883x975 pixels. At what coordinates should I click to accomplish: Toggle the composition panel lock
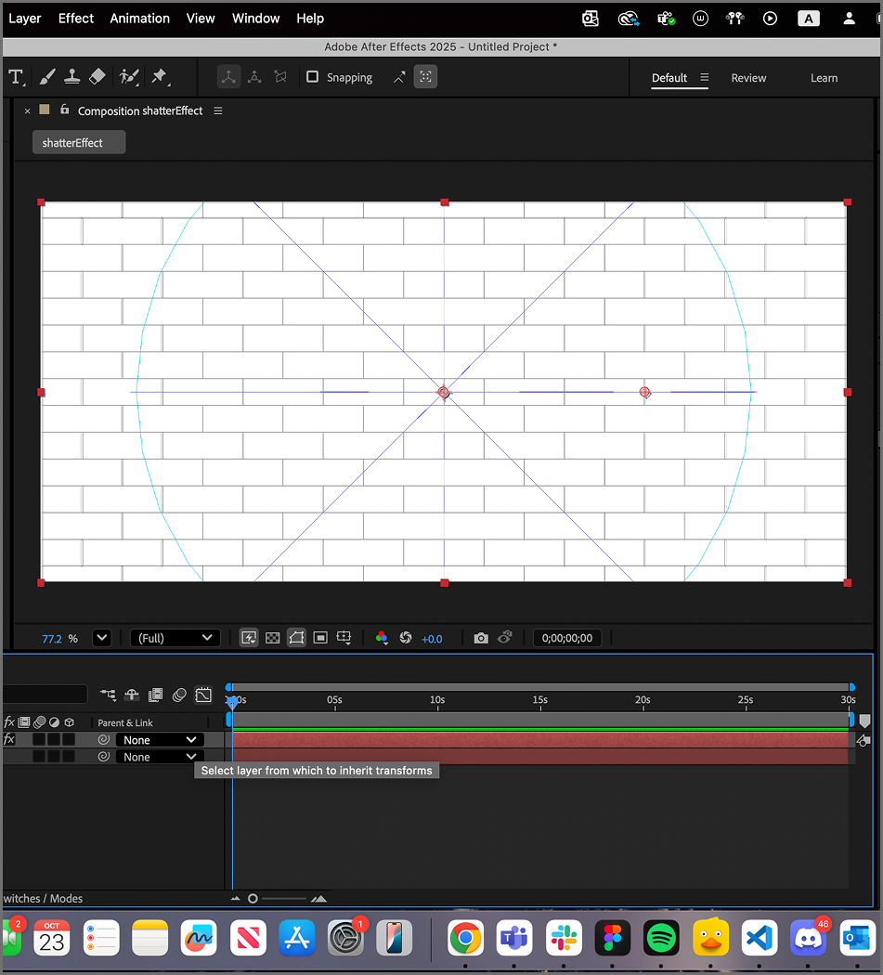64,110
